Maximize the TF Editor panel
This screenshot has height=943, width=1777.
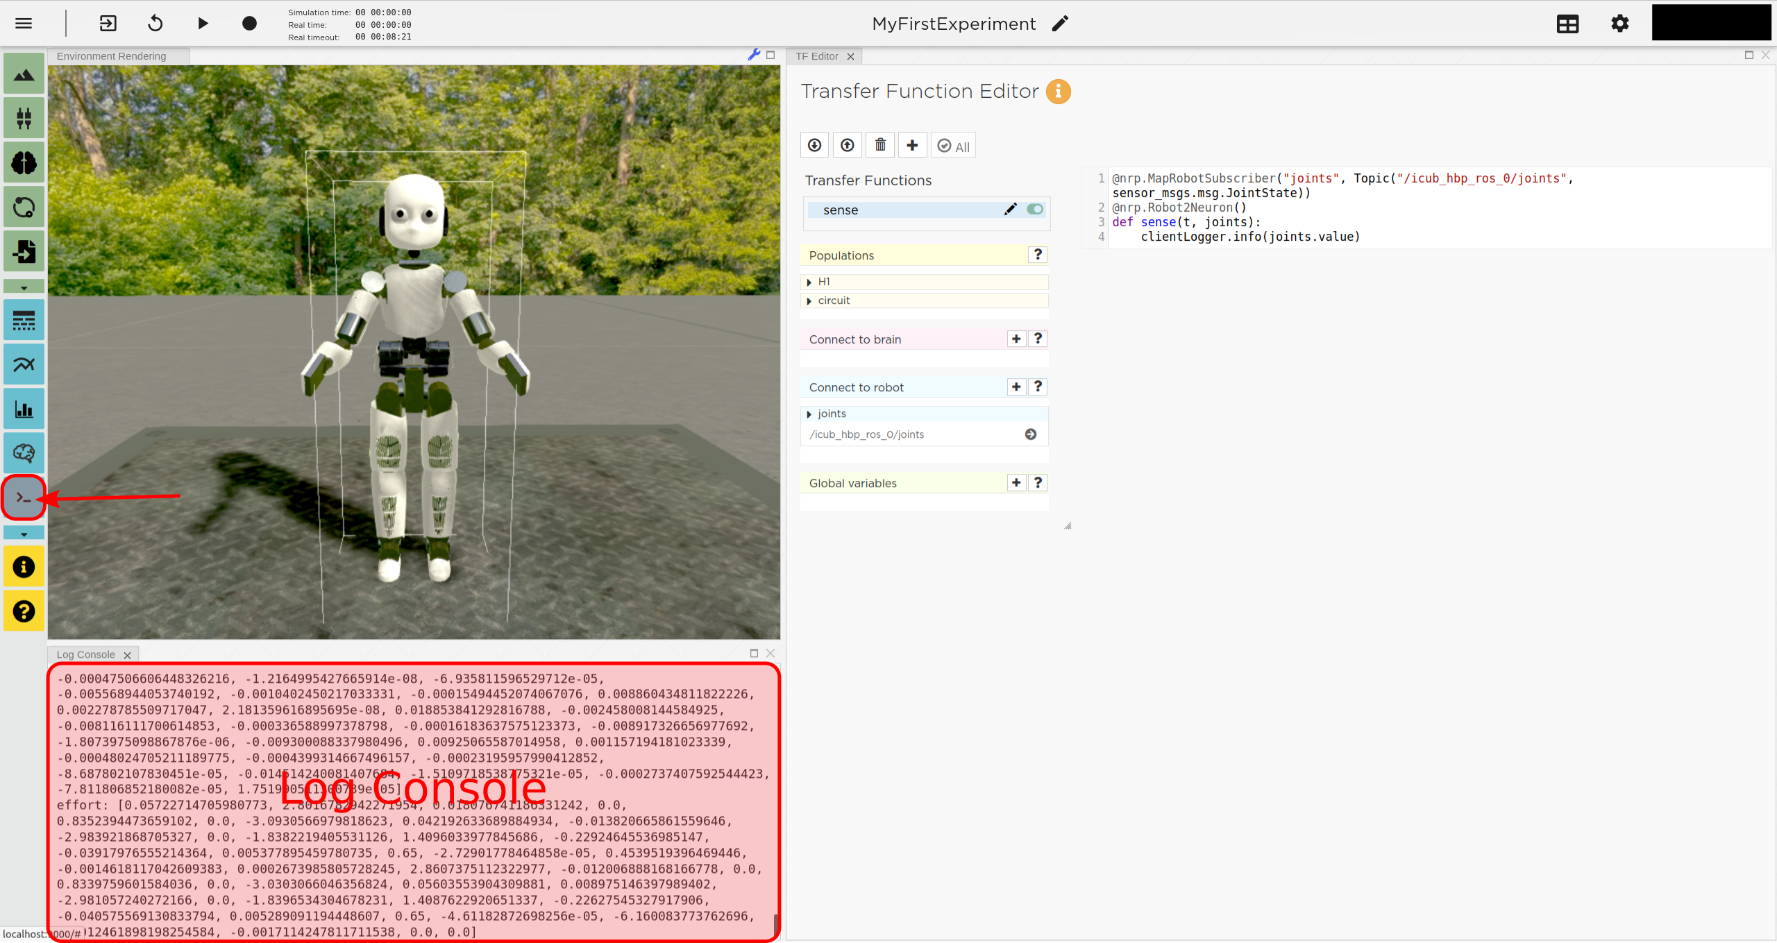1749,55
